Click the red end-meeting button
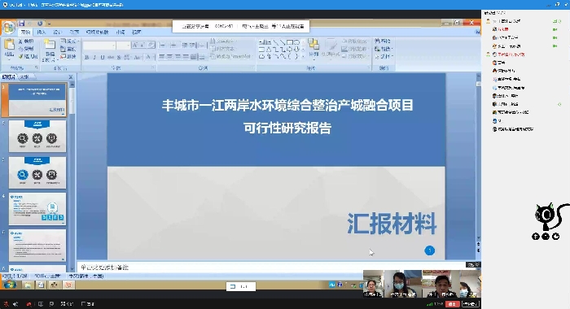Image resolution: width=570 pixels, height=309 pixels. (x=452, y=304)
